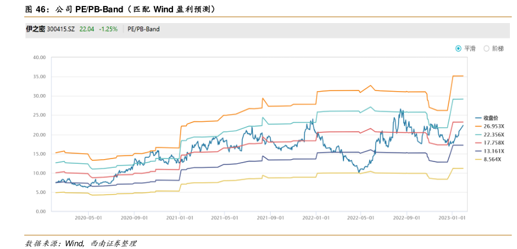Click the 300415.SZ stock code
This screenshot has height=249, width=517.
pyautogui.click(x=61, y=28)
